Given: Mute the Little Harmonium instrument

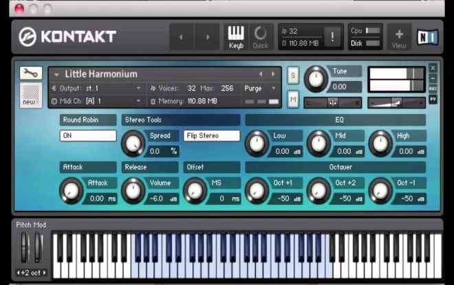Looking at the screenshot, I should [x=293, y=100].
